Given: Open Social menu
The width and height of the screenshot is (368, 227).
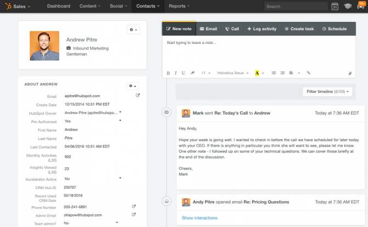Looking at the screenshot, I should (118, 6).
